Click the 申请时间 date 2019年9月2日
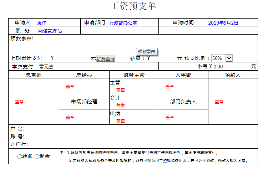268x175 pixels. click(x=232, y=23)
